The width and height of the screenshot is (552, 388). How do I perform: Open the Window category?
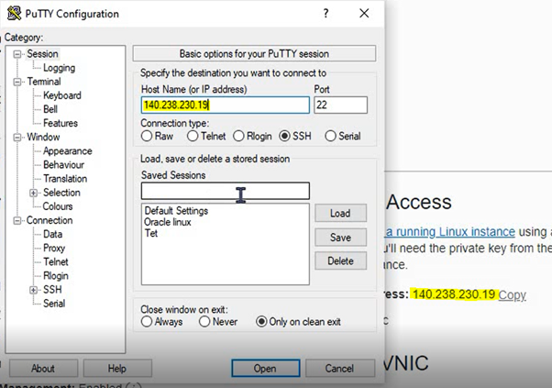click(x=43, y=137)
